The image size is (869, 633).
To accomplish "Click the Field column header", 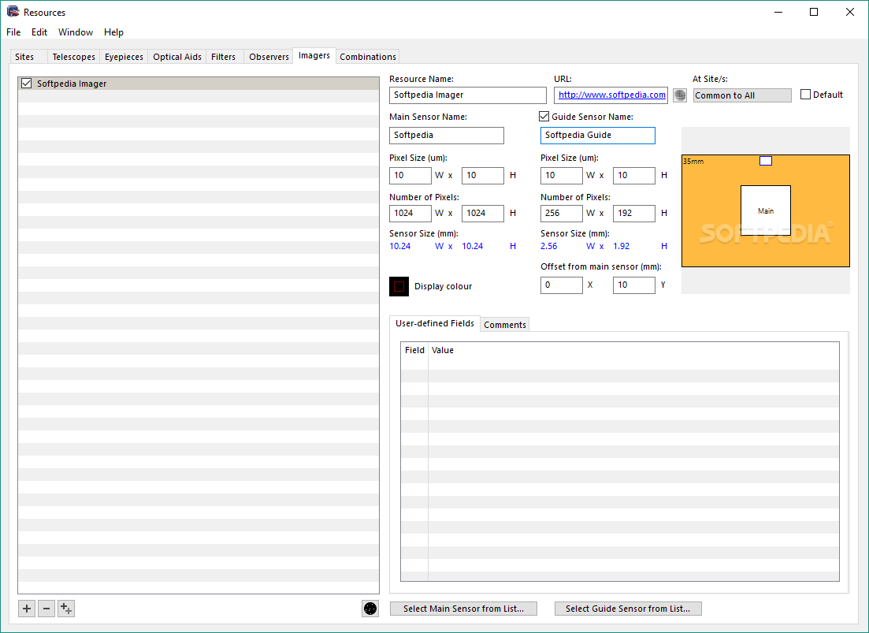I will 414,350.
